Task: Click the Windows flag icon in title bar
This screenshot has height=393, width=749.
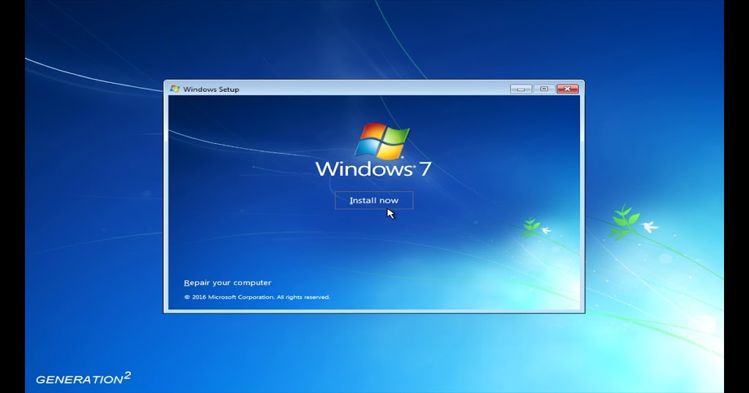Action: tap(175, 89)
